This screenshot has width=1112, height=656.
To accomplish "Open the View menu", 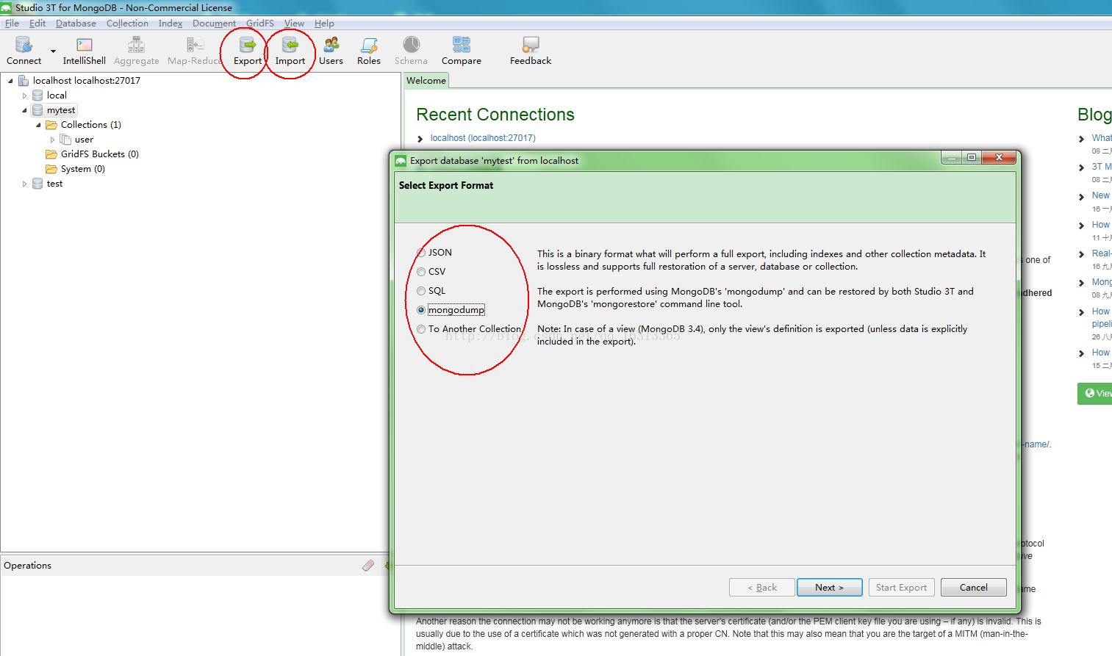I will 294,23.
